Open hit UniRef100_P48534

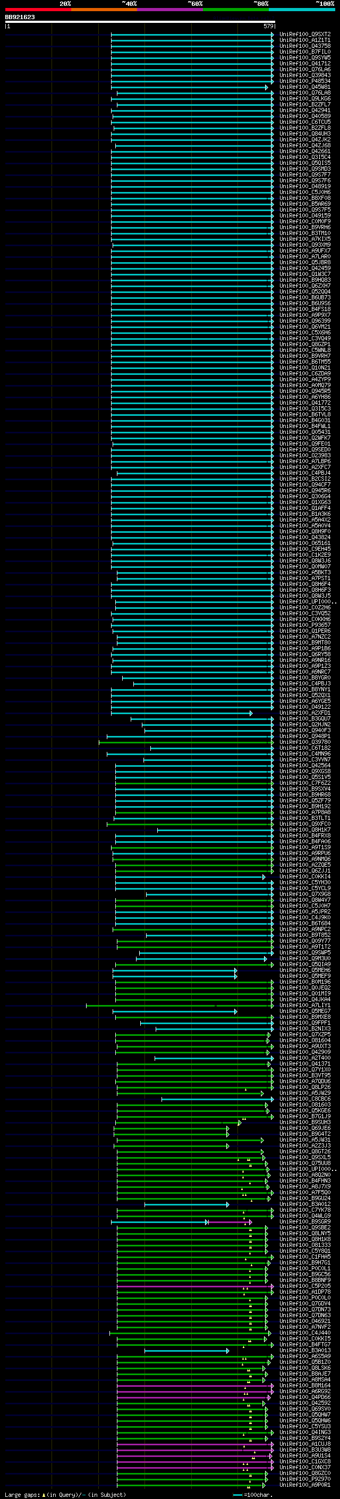pos(305,81)
